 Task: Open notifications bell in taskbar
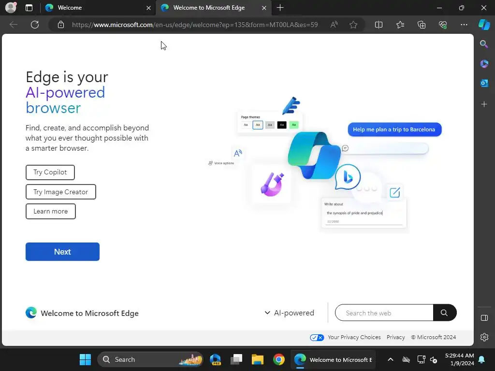[482, 359]
